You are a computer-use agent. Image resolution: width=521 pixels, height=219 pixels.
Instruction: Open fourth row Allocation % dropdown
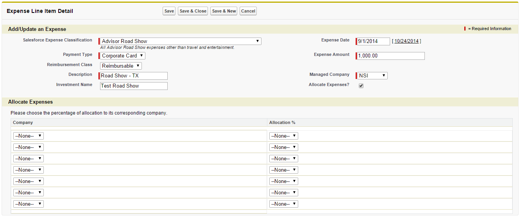[x=284, y=170]
